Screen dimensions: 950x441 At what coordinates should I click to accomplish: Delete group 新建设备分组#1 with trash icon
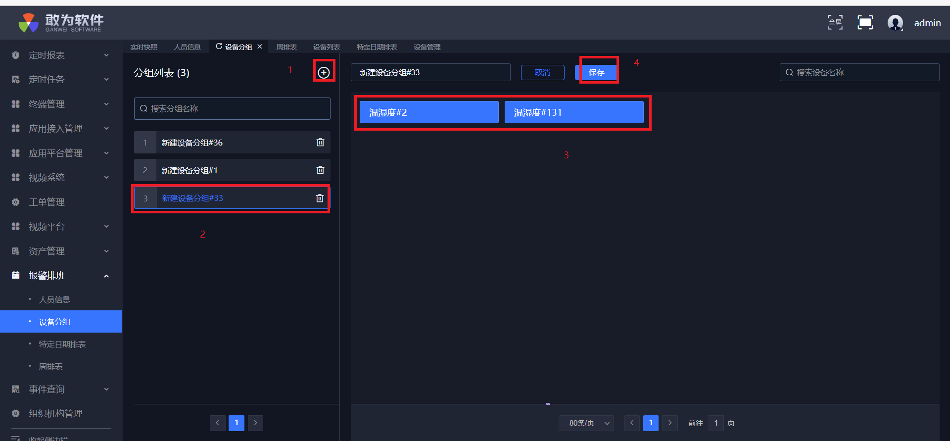[320, 170]
